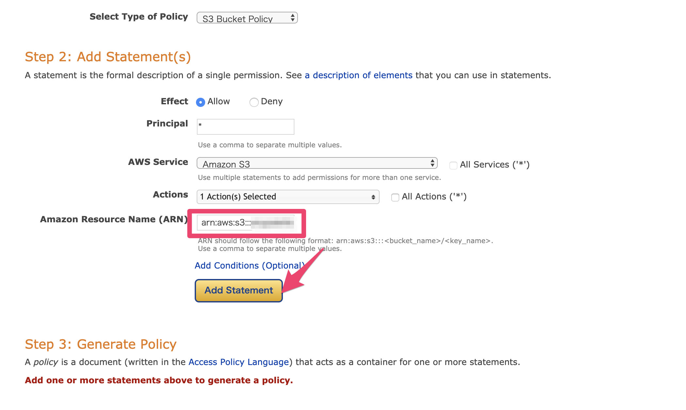This screenshot has height=410, width=686.
Task: Enable the All Services checkbox
Action: 453,165
